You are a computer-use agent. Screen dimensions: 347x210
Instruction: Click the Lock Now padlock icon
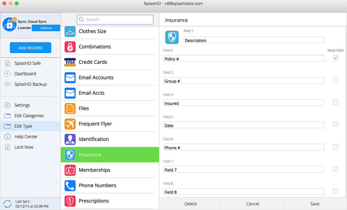[7, 147]
